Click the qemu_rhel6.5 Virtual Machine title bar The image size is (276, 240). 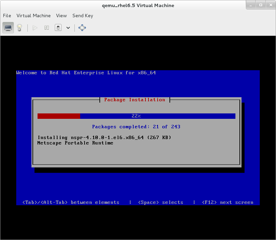tap(138, 5)
